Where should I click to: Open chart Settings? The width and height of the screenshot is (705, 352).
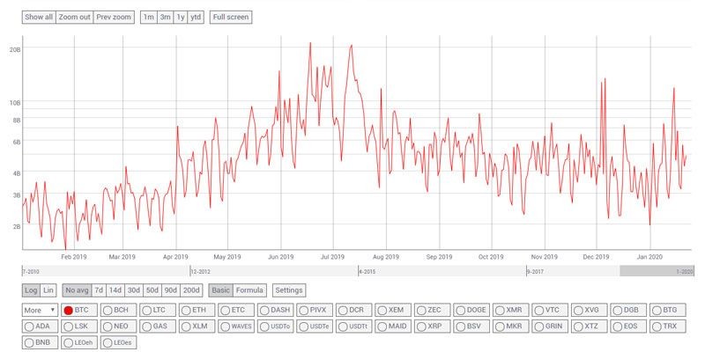pos(288,290)
